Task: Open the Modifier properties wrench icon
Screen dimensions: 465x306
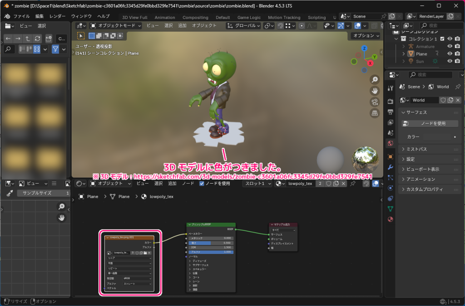Action: [x=390, y=167]
